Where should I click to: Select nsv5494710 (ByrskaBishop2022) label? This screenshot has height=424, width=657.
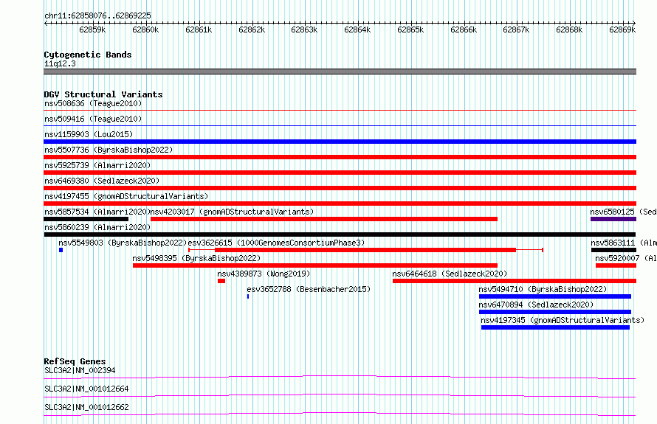pyautogui.click(x=543, y=289)
